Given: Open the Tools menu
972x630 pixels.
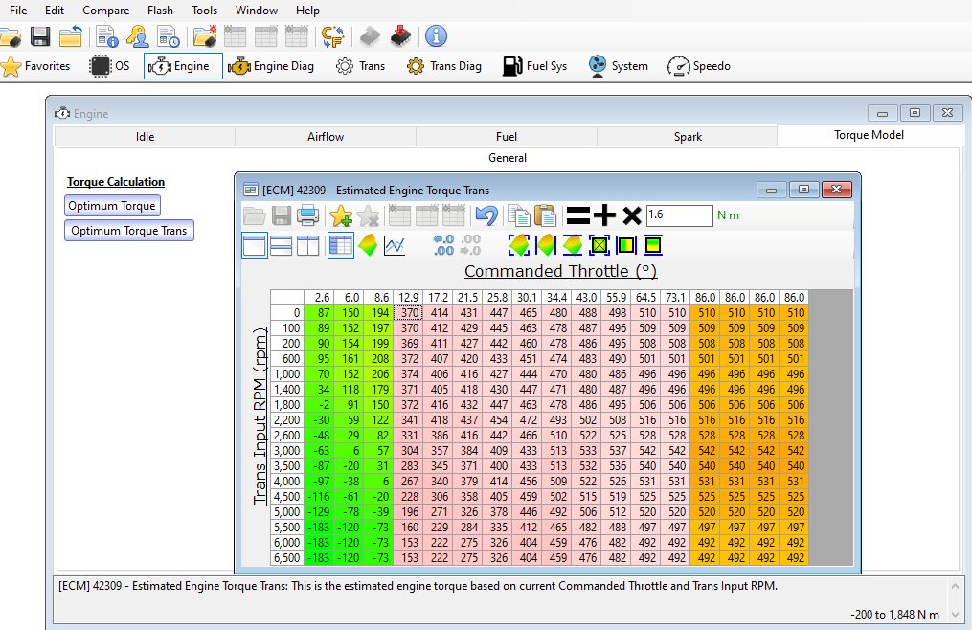Looking at the screenshot, I should [x=205, y=10].
